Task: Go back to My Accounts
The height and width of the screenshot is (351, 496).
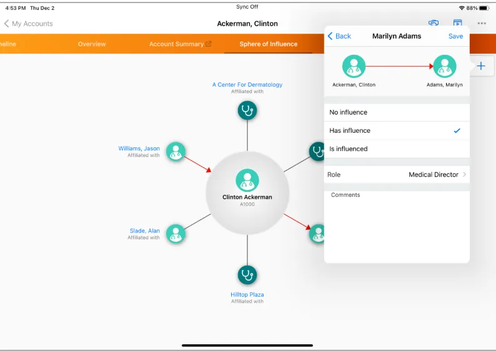Action: [29, 24]
